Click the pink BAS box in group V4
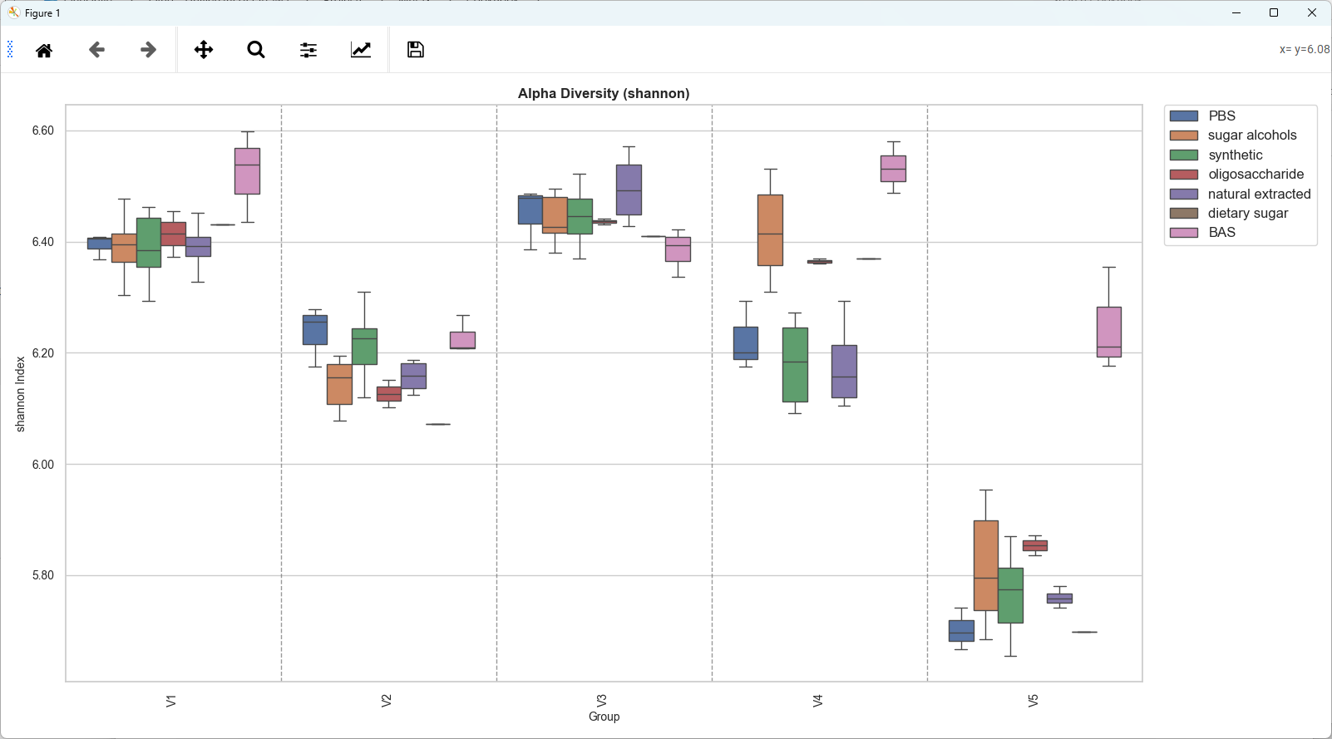The width and height of the screenshot is (1332, 739). [893, 169]
